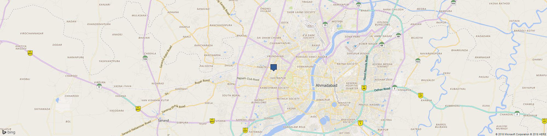
Task: Click the blue location pin near Thaltej
Action: tap(273, 67)
